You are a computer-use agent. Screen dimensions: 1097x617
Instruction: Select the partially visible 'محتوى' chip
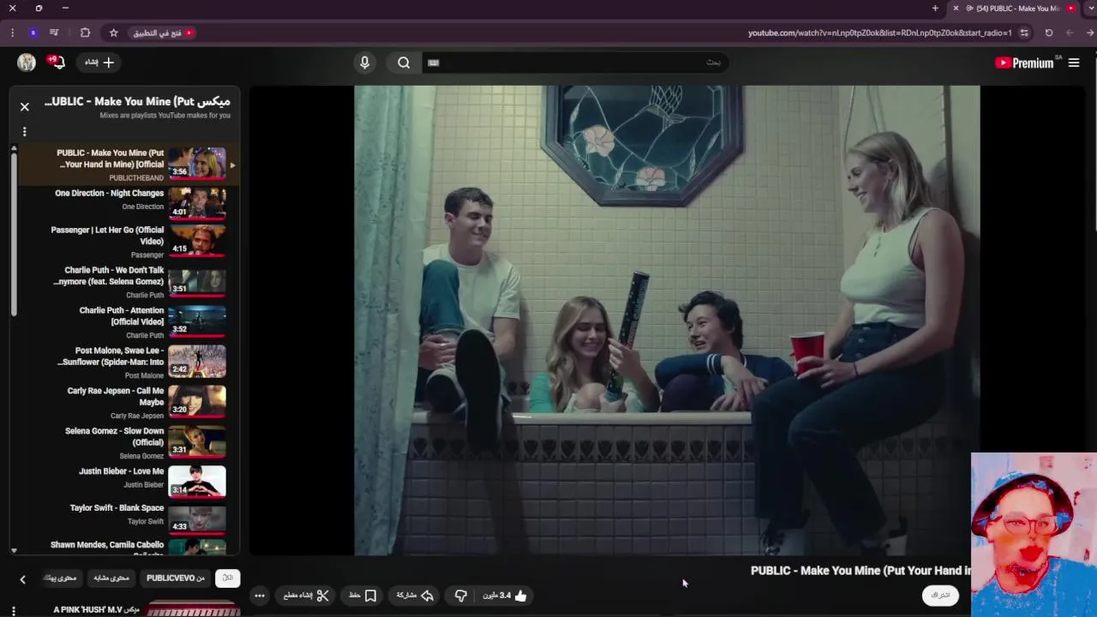61,578
